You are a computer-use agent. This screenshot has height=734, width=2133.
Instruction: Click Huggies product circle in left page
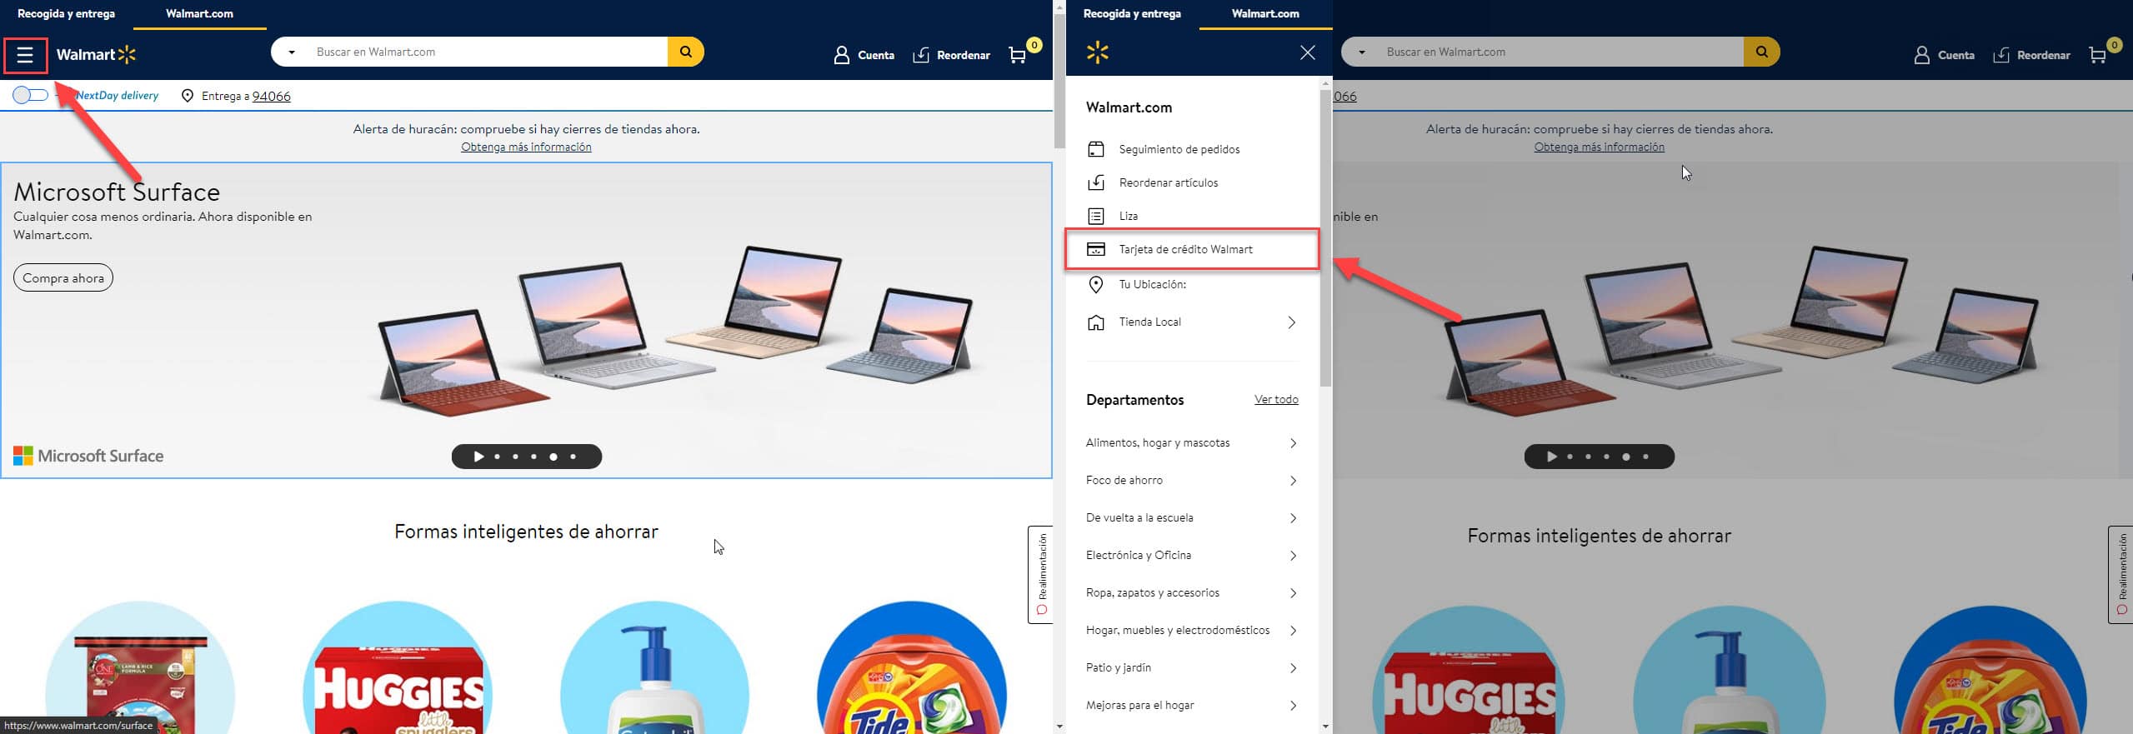(x=398, y=668)
